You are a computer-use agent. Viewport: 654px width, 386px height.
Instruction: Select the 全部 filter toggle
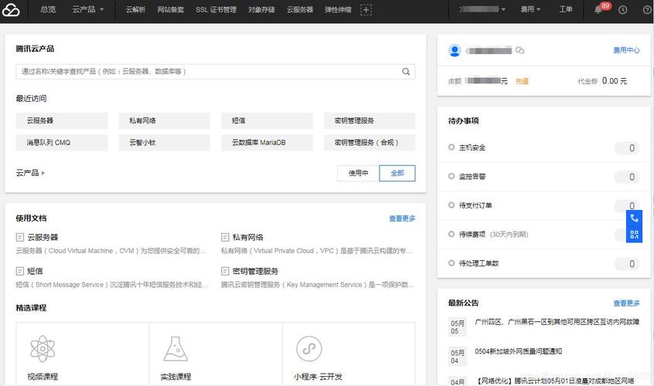[397, 173]
